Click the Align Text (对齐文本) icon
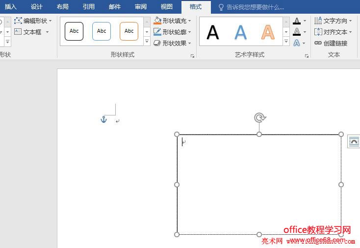360x248 pixels. (318, 32)
